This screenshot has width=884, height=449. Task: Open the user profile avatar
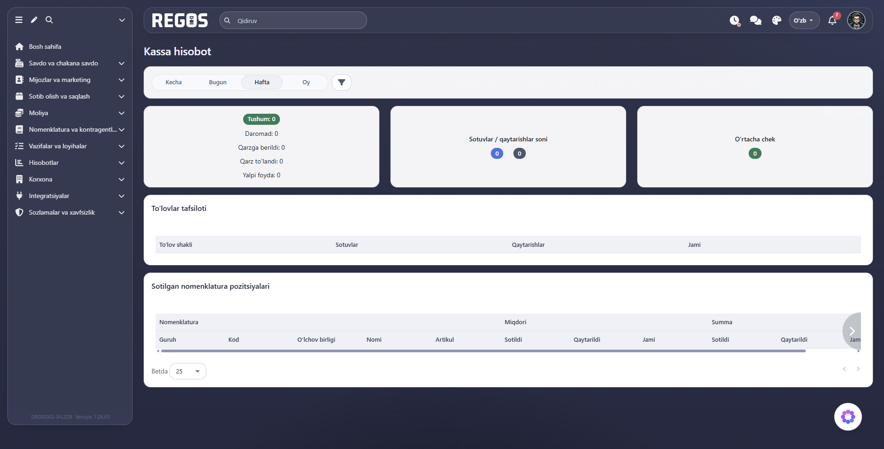point(856,20)
